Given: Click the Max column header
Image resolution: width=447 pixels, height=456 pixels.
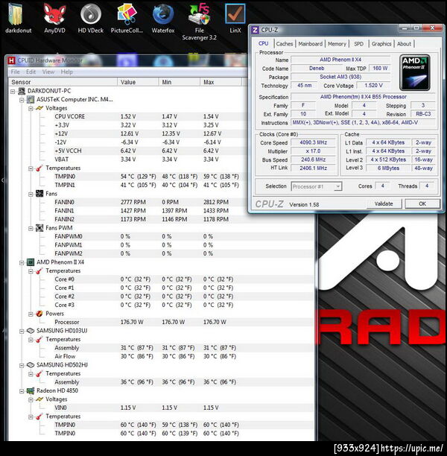Looking at the screenshot, I should tap(221, 82).
